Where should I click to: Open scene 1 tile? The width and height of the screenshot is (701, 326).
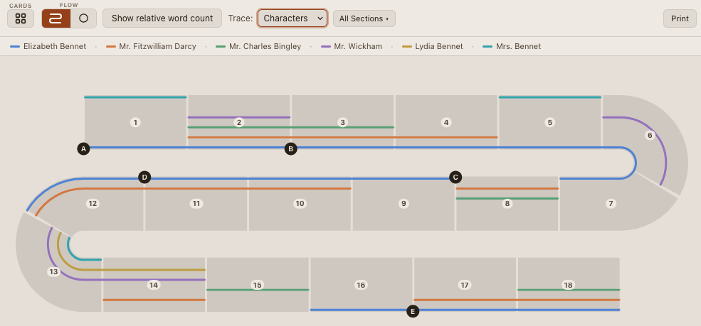(x=135, y=122)
